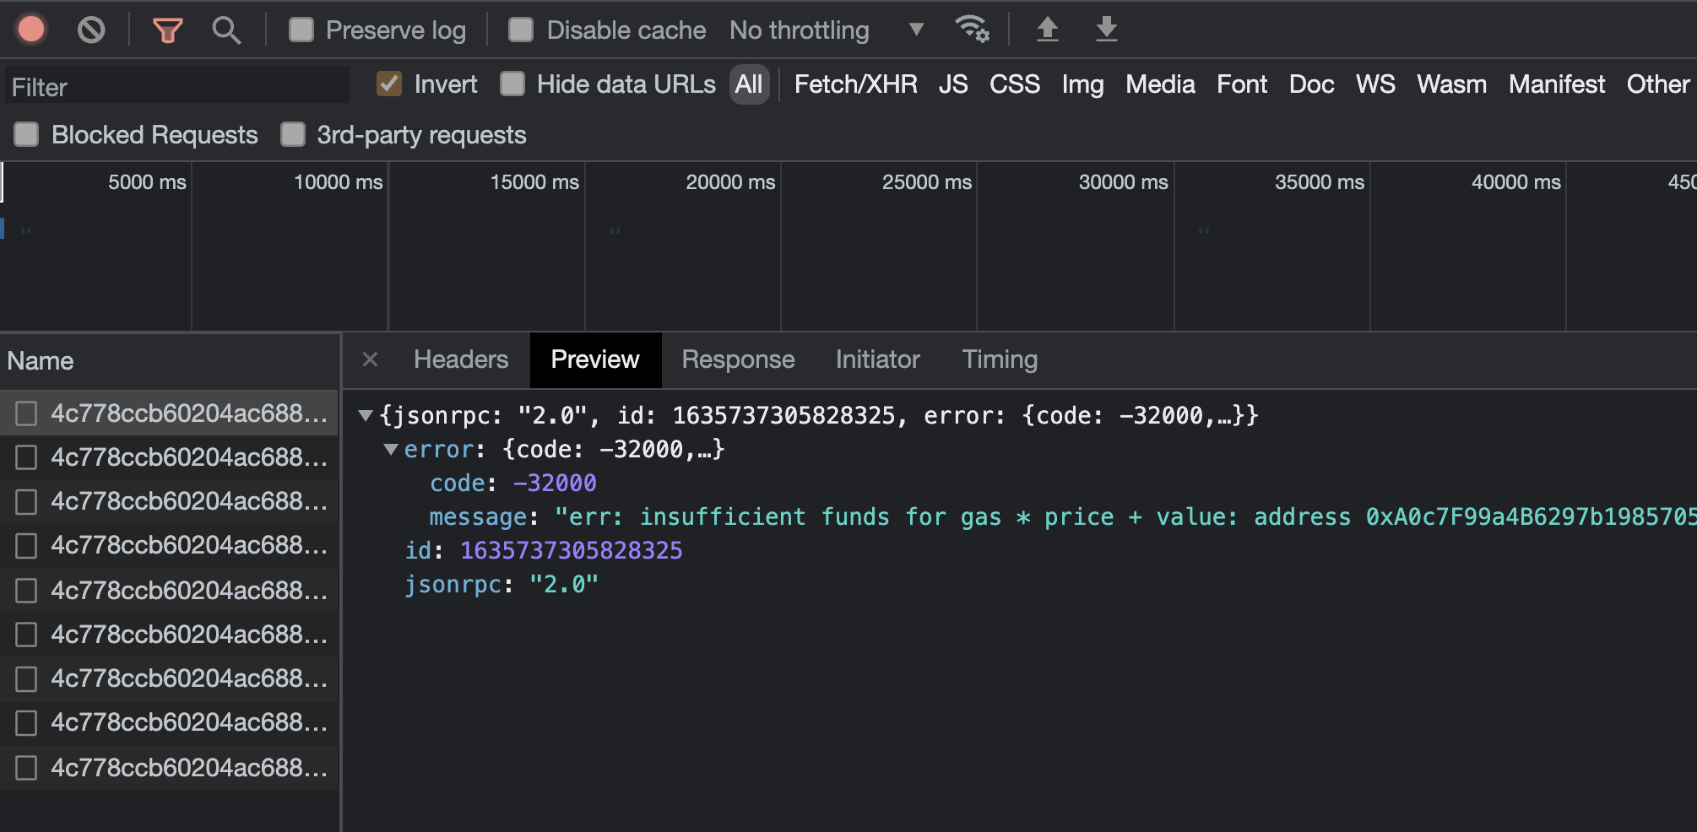The height and width of the screenshot is (832, 1697).
Task: Check Hide data URLs
Action: 512,84
